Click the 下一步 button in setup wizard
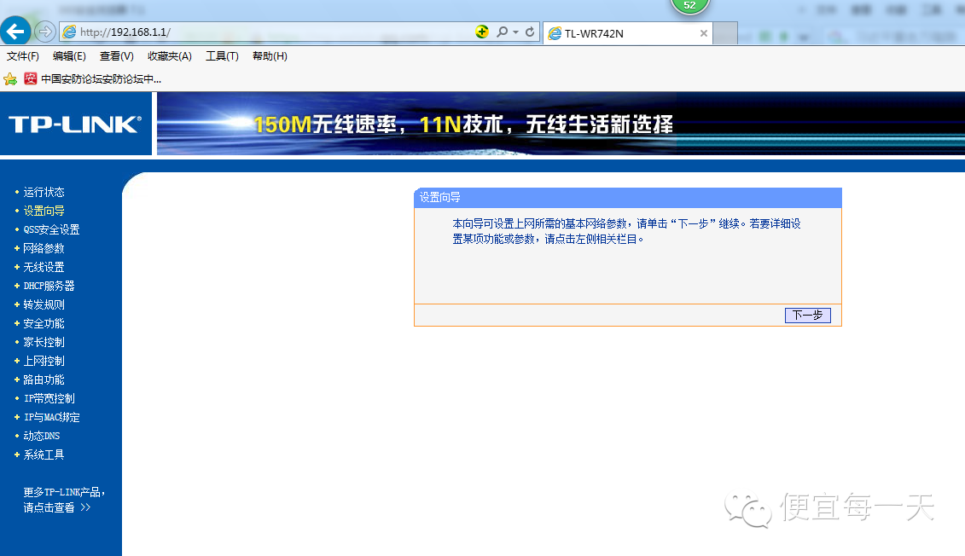This screenshot has height=556, width=965. (807, 315)
